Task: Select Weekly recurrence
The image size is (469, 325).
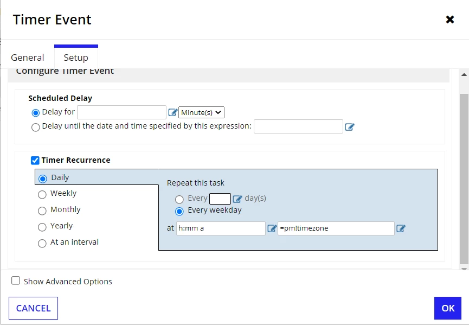Action: 42,195
